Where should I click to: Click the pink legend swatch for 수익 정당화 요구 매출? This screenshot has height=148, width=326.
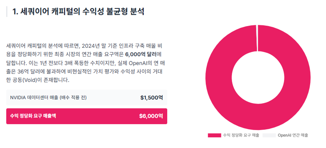point(214,135)
